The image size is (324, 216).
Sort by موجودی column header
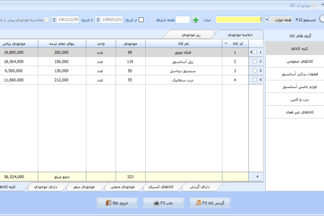130,44
